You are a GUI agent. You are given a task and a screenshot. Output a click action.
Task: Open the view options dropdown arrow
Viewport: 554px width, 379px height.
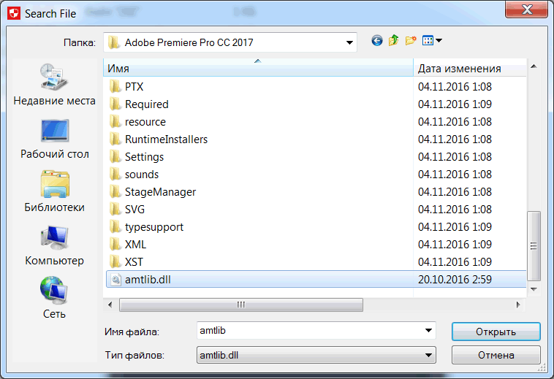point(439,41)
